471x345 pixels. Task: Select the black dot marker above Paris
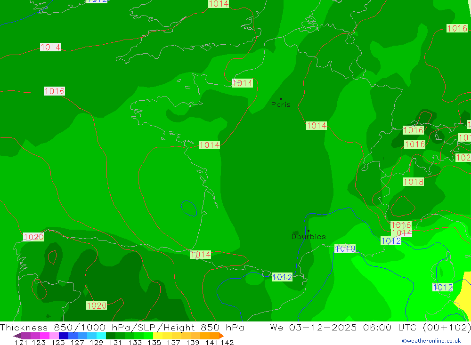[281, 98]
